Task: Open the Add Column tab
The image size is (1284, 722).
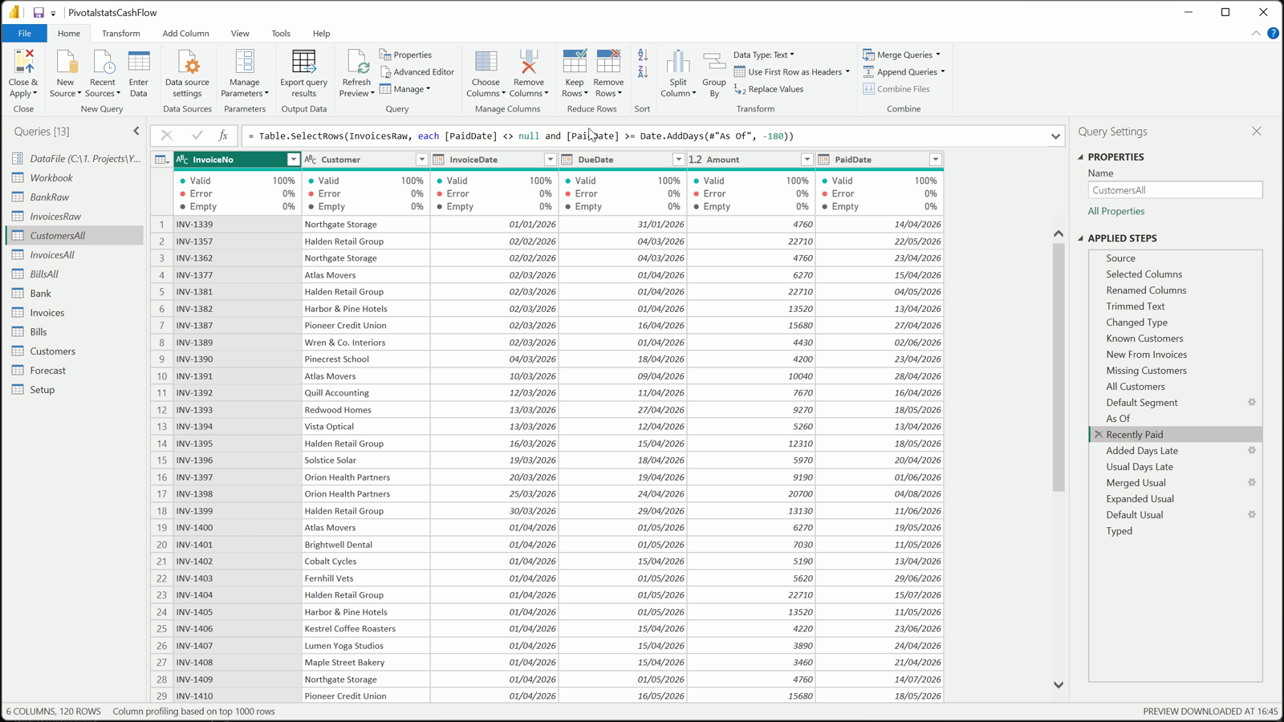Action: [x=185, y=34]
